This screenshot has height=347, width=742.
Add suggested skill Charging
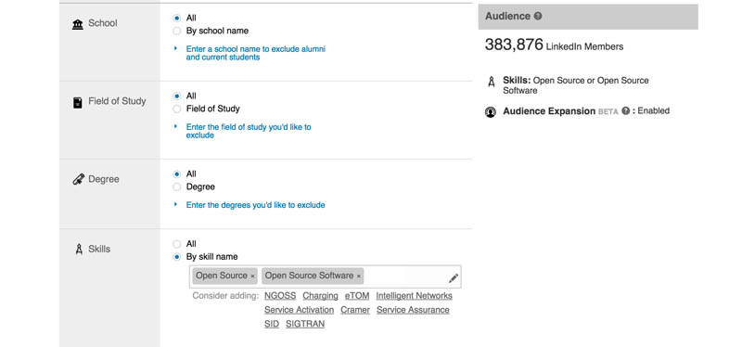[x=320, y=296]
